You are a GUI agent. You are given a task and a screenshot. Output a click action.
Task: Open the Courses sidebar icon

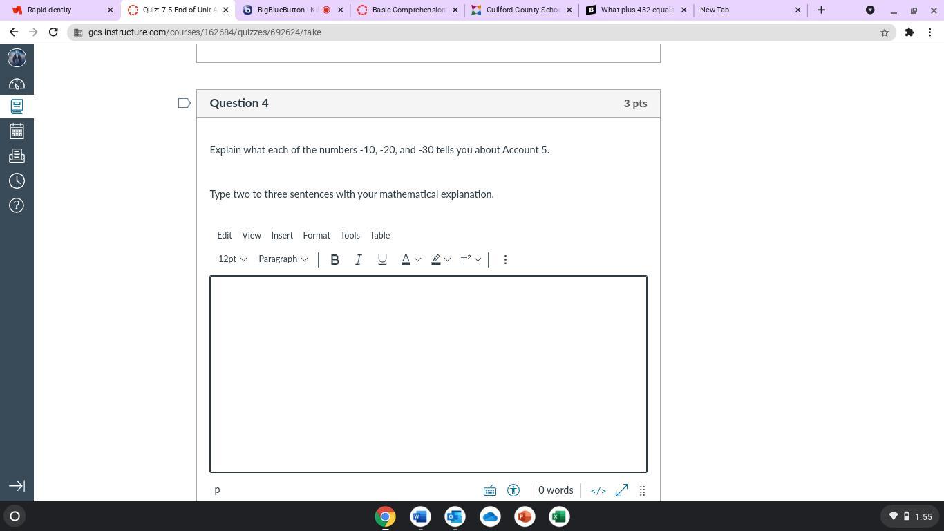pos(17,106)
